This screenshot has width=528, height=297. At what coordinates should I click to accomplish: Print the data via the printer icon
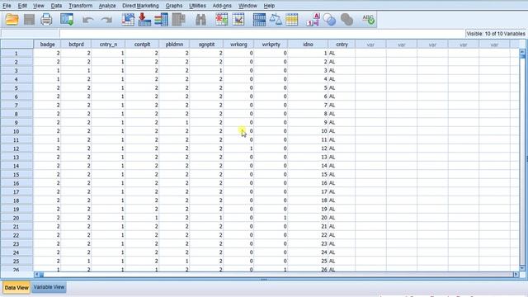(x=46, y=20)
